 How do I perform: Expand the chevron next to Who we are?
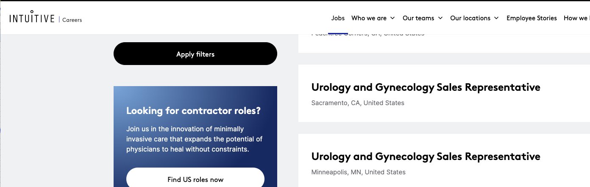pos(392,18)
